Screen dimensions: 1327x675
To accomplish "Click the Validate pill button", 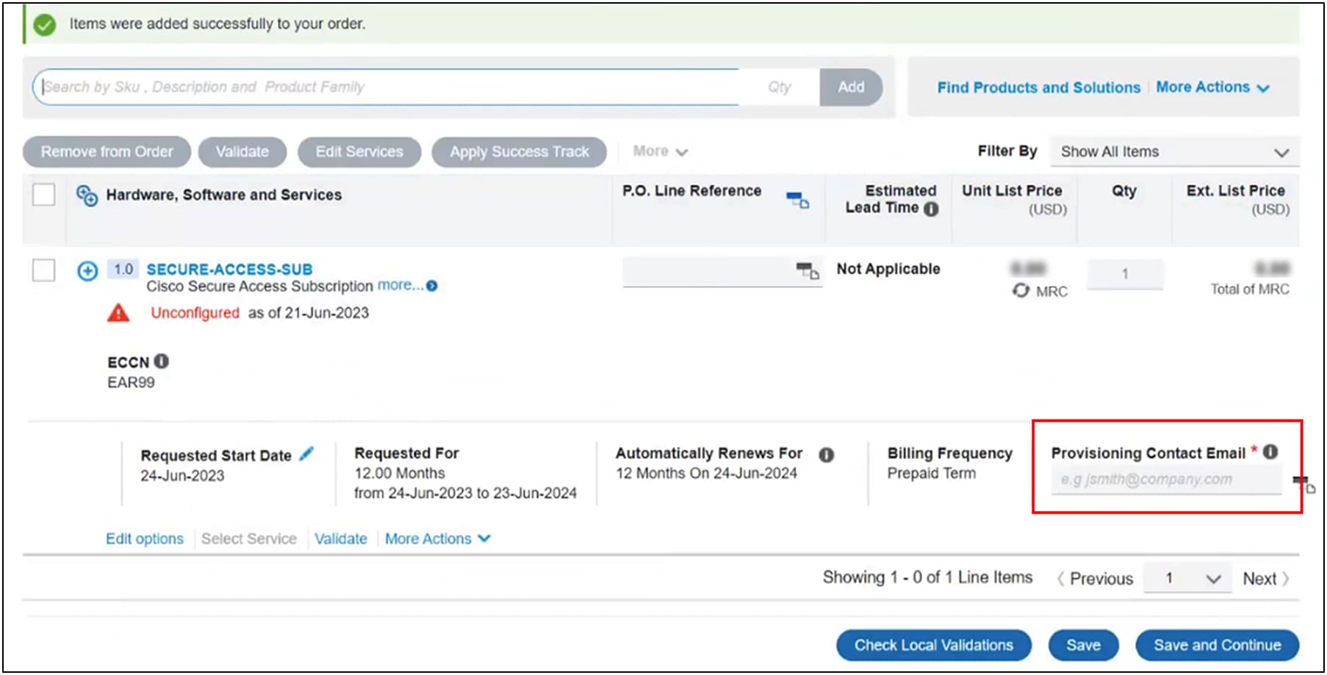I will coord(242,152).
